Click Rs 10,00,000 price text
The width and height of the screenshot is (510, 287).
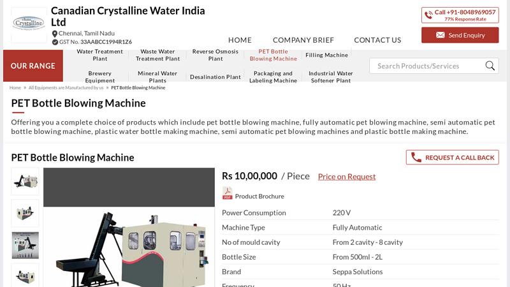coord(249,176)
